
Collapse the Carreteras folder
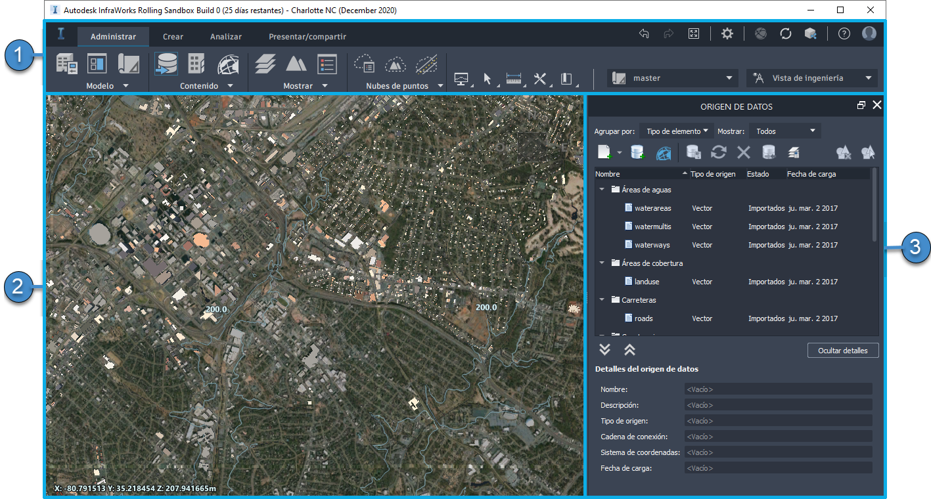(602, 300)
